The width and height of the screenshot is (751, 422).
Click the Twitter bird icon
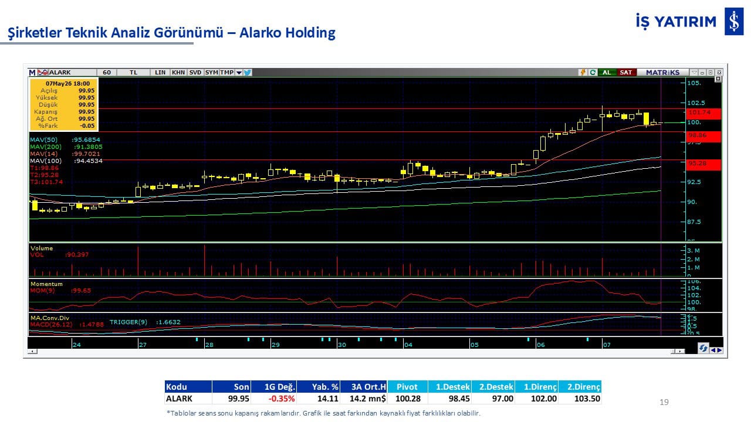click(x=248, y=73)
